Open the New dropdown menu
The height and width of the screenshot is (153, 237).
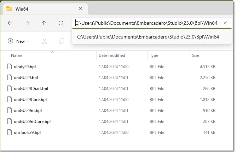click(18, 41)
